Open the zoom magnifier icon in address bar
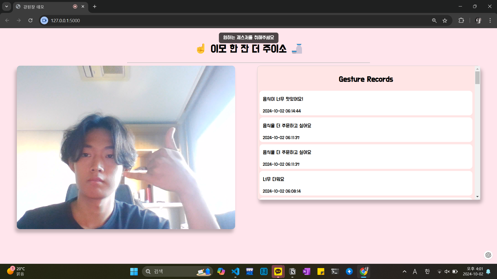The image size is (497, 279). pyautogui.click(x=434, y=20)
